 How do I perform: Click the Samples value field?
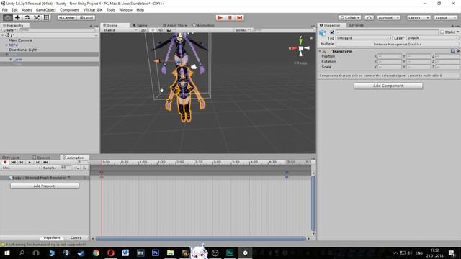66,168
